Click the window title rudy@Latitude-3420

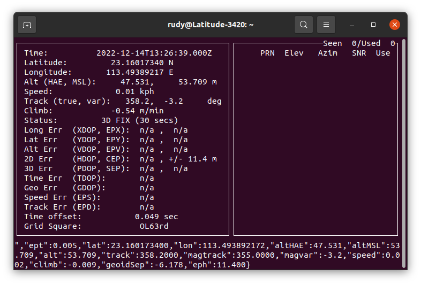click(x=210, y=25)
